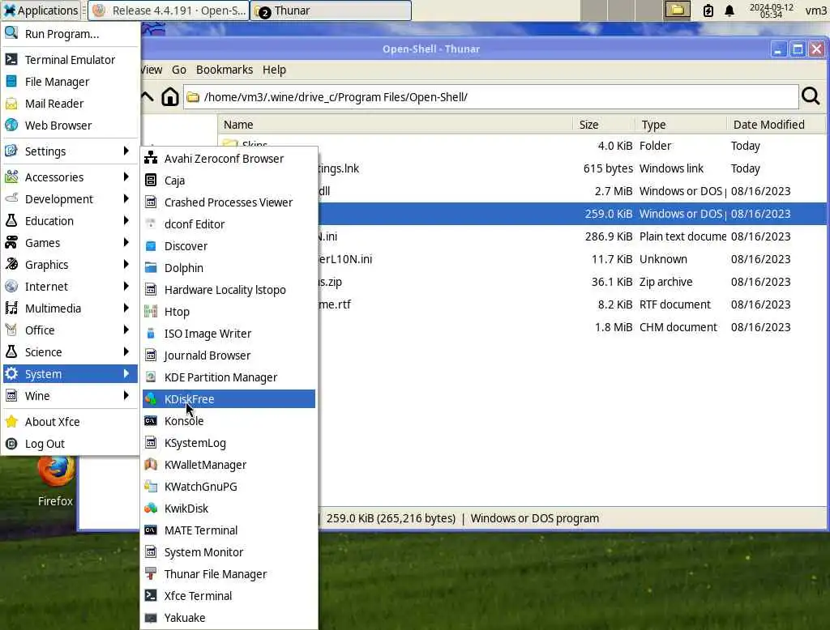The width and height of the screenshot is (830, 630).
Task: Switch to Thunar taskbar button
Action: coord(332,11)
